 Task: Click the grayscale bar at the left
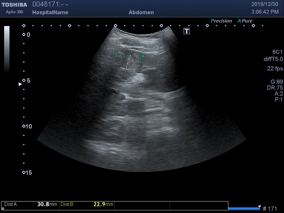7,49
